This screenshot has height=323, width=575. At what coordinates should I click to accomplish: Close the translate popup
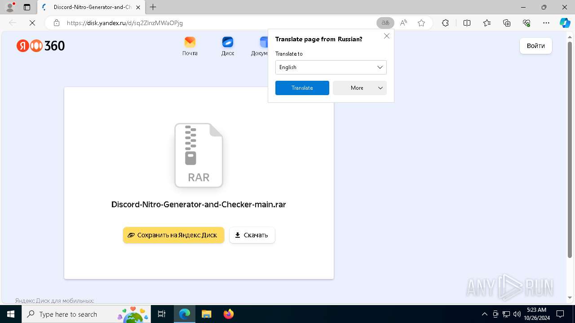tap(387, 36)
